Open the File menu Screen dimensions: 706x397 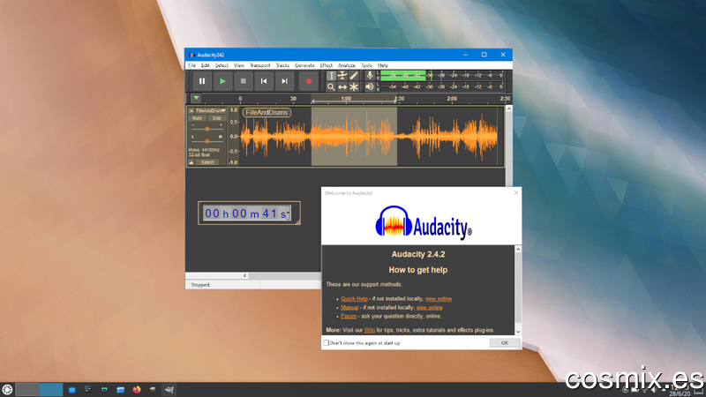(192, 65)
